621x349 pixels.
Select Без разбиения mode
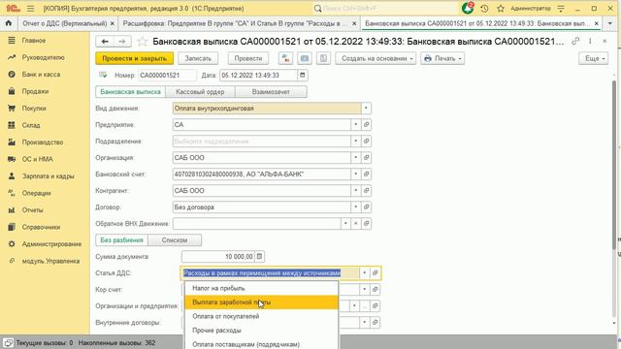point(121,239)
